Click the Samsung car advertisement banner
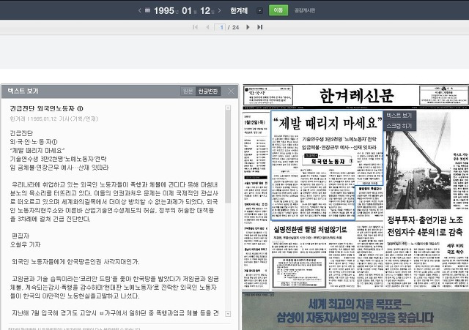 (x=355, y=311)
